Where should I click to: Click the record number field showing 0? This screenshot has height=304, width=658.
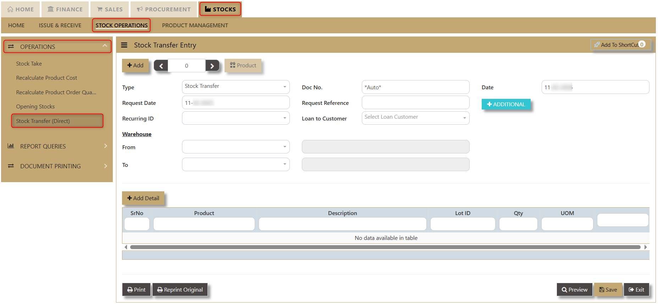187,66
